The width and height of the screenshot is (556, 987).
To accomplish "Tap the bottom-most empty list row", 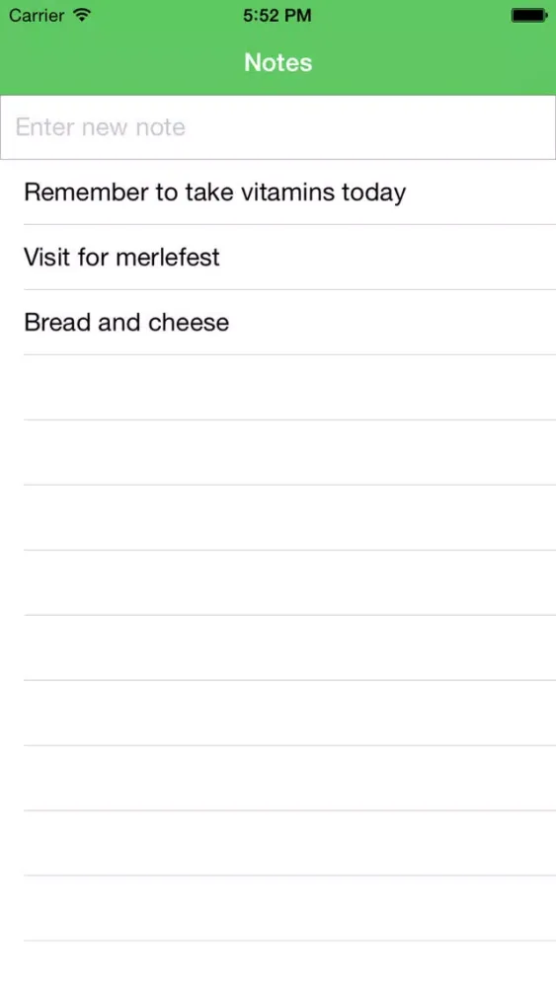I will (x=278, y=964).
